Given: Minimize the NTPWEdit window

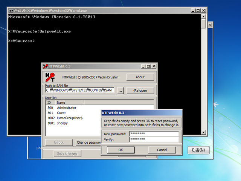Looking at the screenshot, I should point(143,66).
